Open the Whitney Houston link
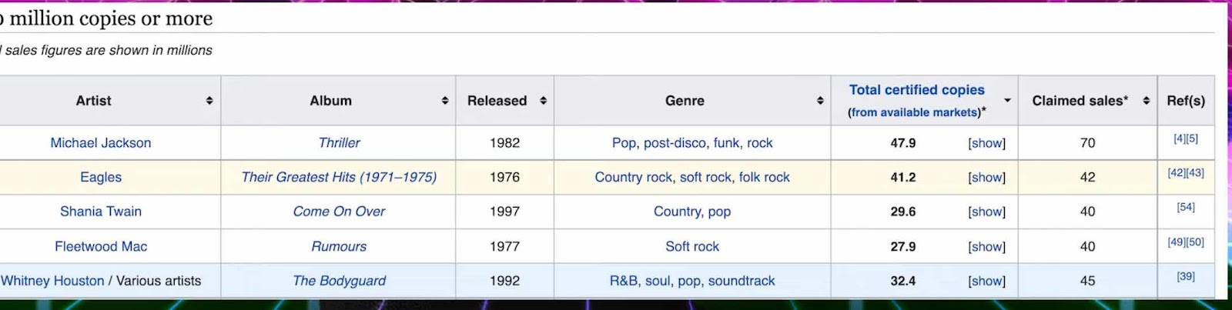Screen dimensions: 1232x310 [52, 281]
